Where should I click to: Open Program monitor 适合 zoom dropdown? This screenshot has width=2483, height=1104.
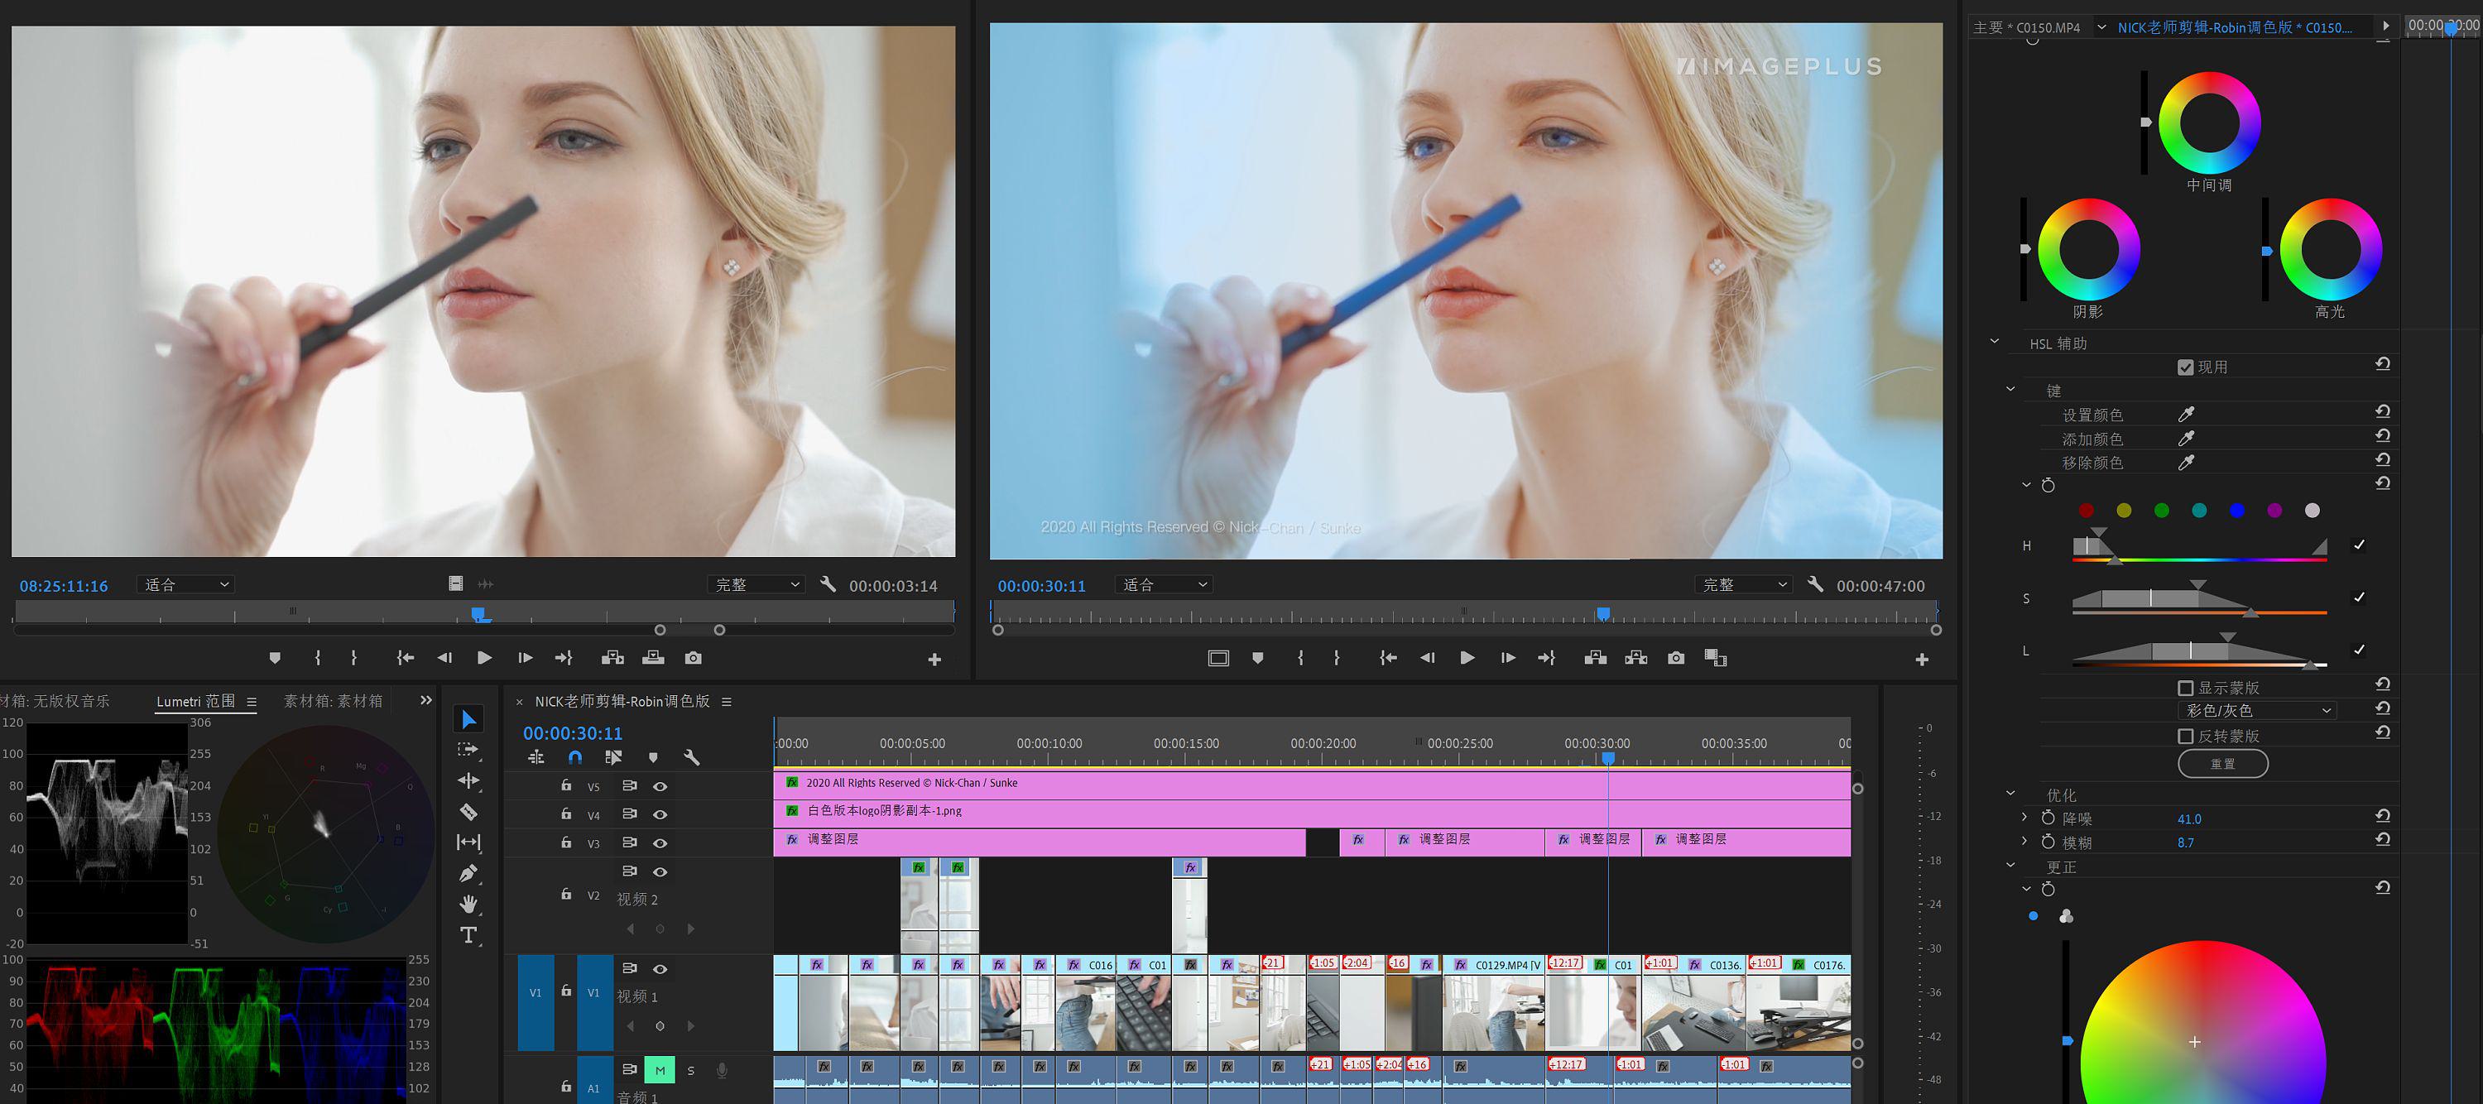tap(1165, 584)
